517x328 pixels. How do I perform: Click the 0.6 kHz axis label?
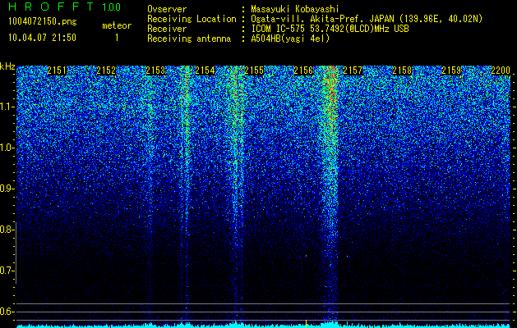click(7, 312)
